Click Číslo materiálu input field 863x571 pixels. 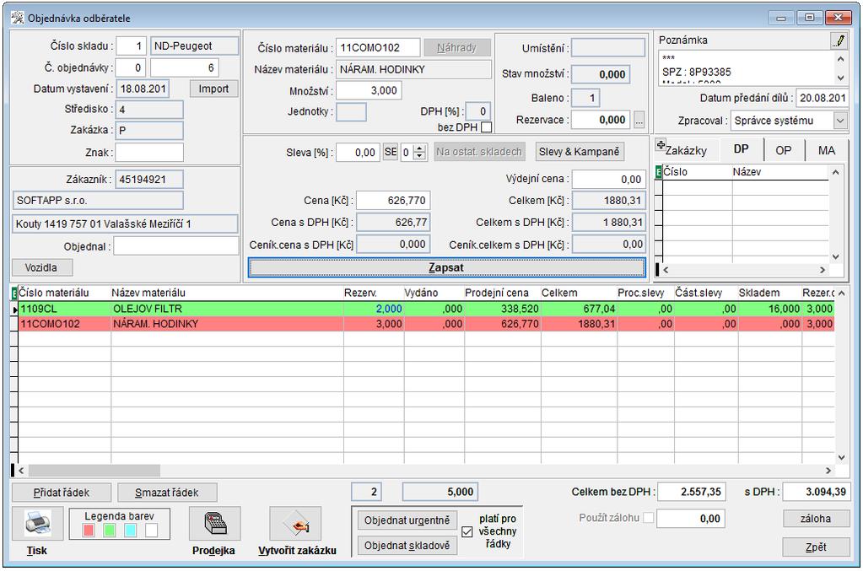pos(378,48)
